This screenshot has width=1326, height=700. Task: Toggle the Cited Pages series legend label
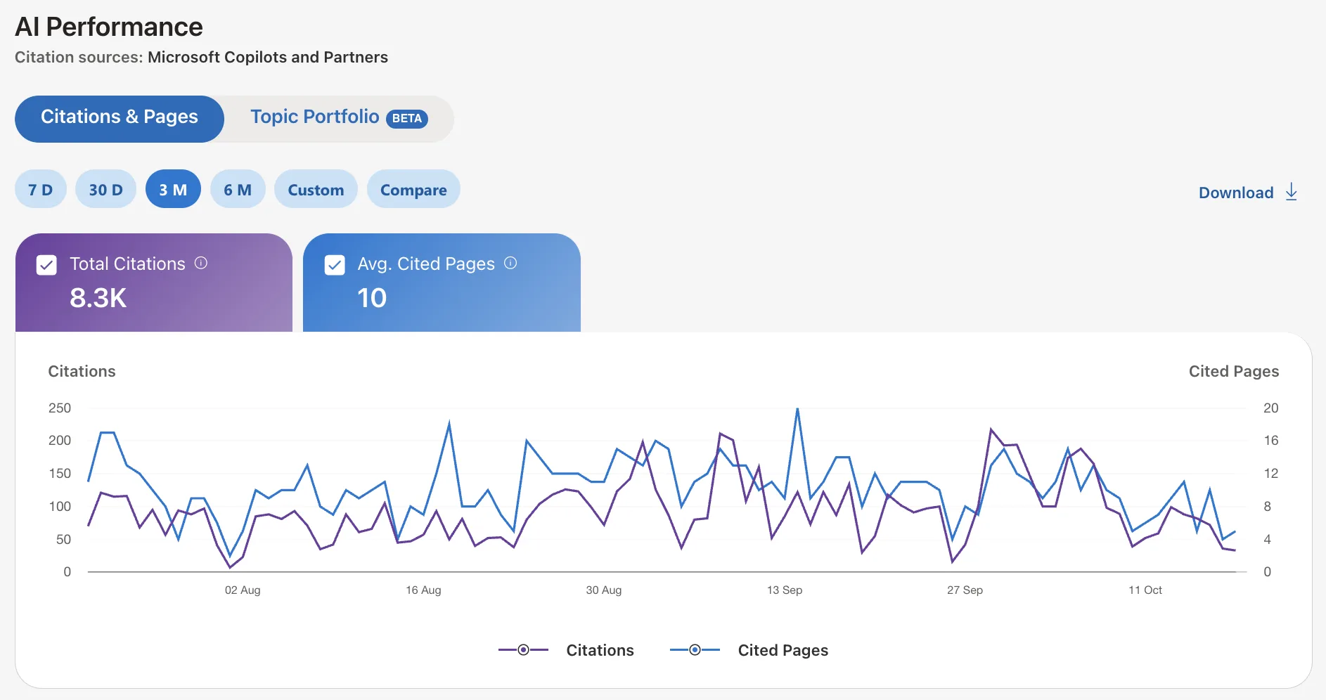point(783,650)
